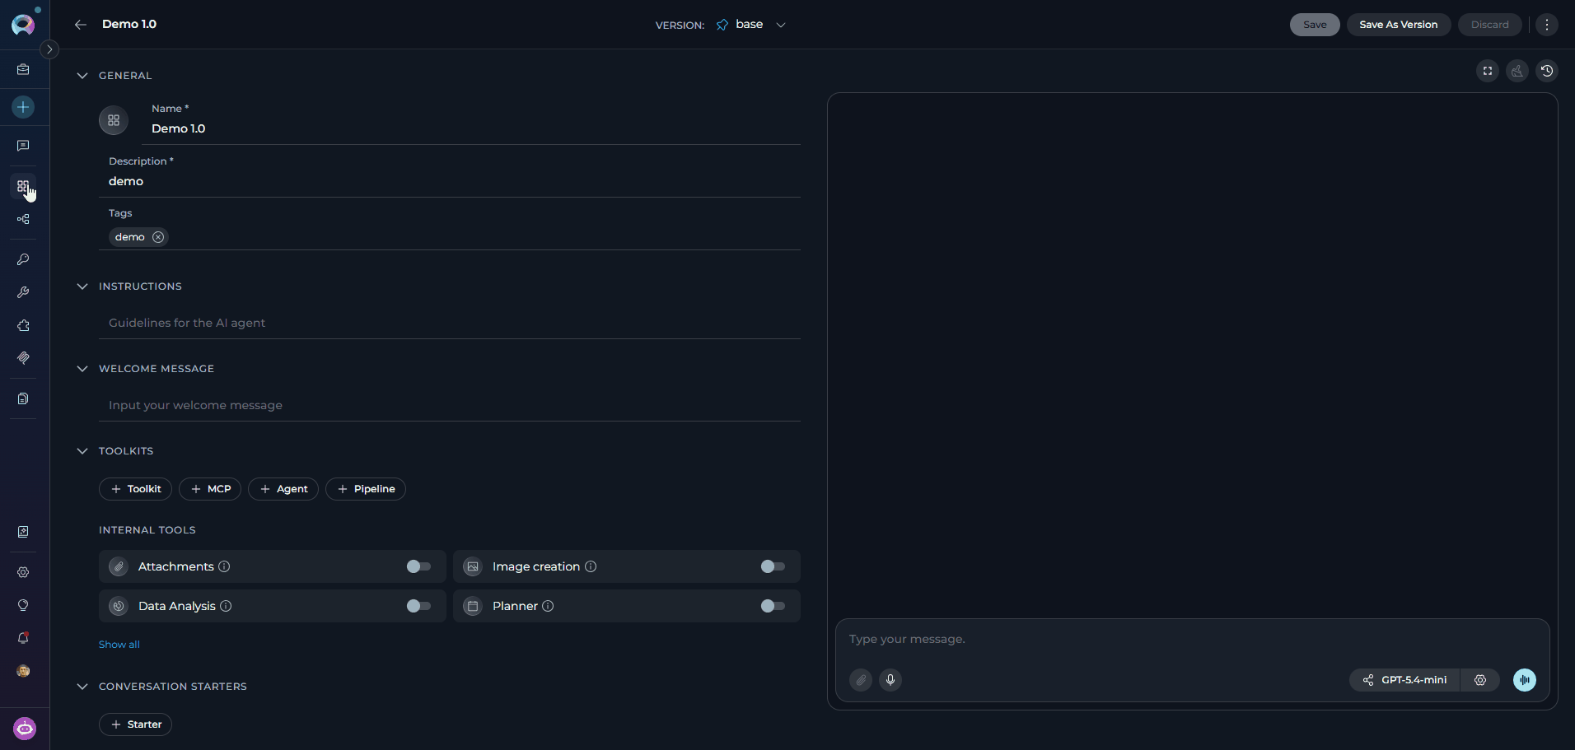
Task: Click the attach file paperclip in chat
Action: point(861,680)
